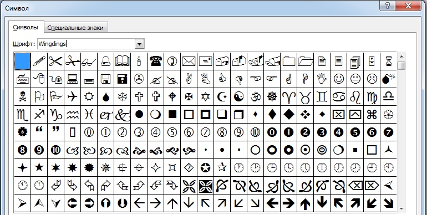Choose the smiling face symbol
The height and width of the screenshot is (215, 427).
(x=338, y=79)
